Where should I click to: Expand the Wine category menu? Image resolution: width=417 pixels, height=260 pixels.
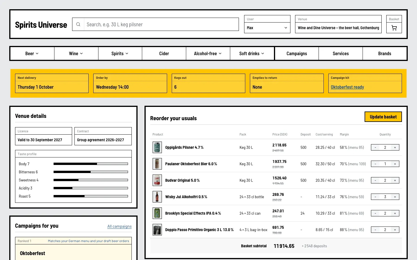click(76, 53)
